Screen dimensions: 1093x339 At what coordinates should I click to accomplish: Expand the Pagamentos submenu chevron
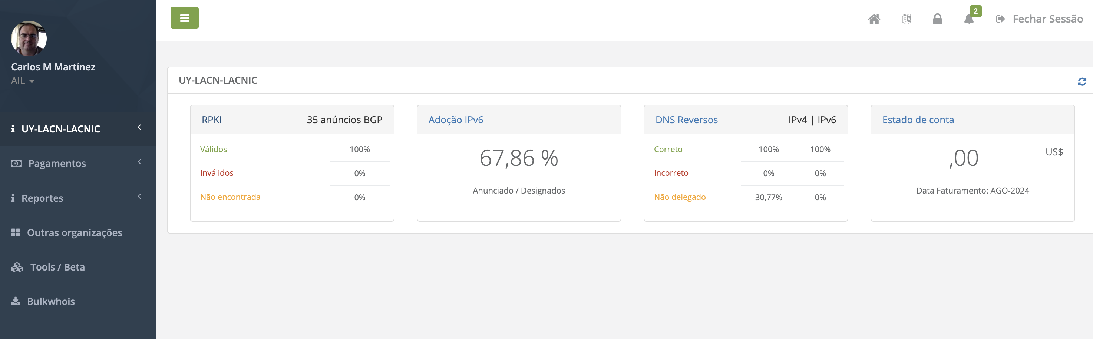139,162
